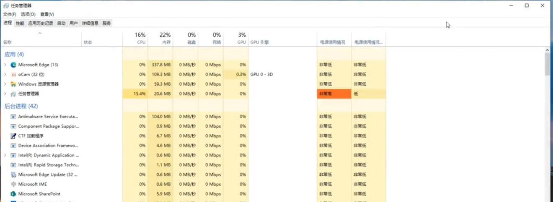Click the 1.1 MB memory cell
Image resolution: width=553 pixels, height=202 pixels.
[x=160, y=165]
